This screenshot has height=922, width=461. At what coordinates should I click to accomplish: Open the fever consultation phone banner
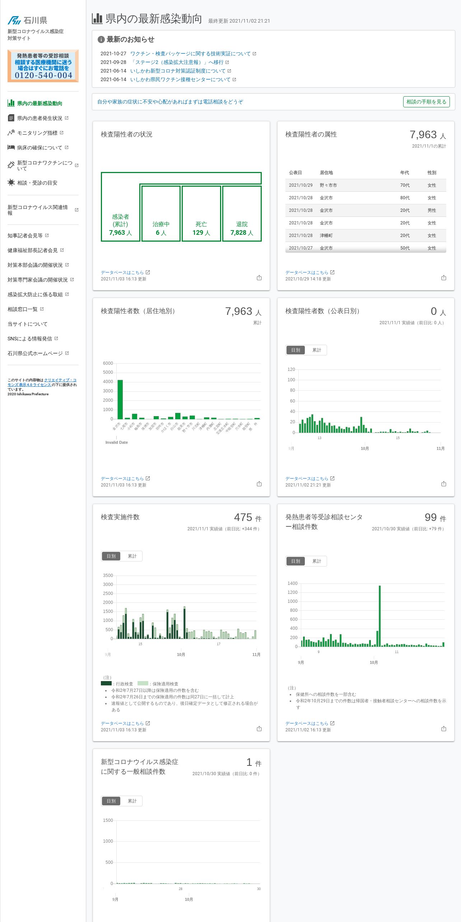43,66
